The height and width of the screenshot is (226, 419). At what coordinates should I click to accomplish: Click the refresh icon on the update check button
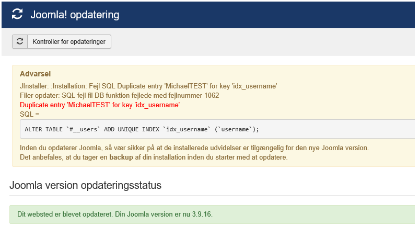pyautogui.click(x=20, y=42)
